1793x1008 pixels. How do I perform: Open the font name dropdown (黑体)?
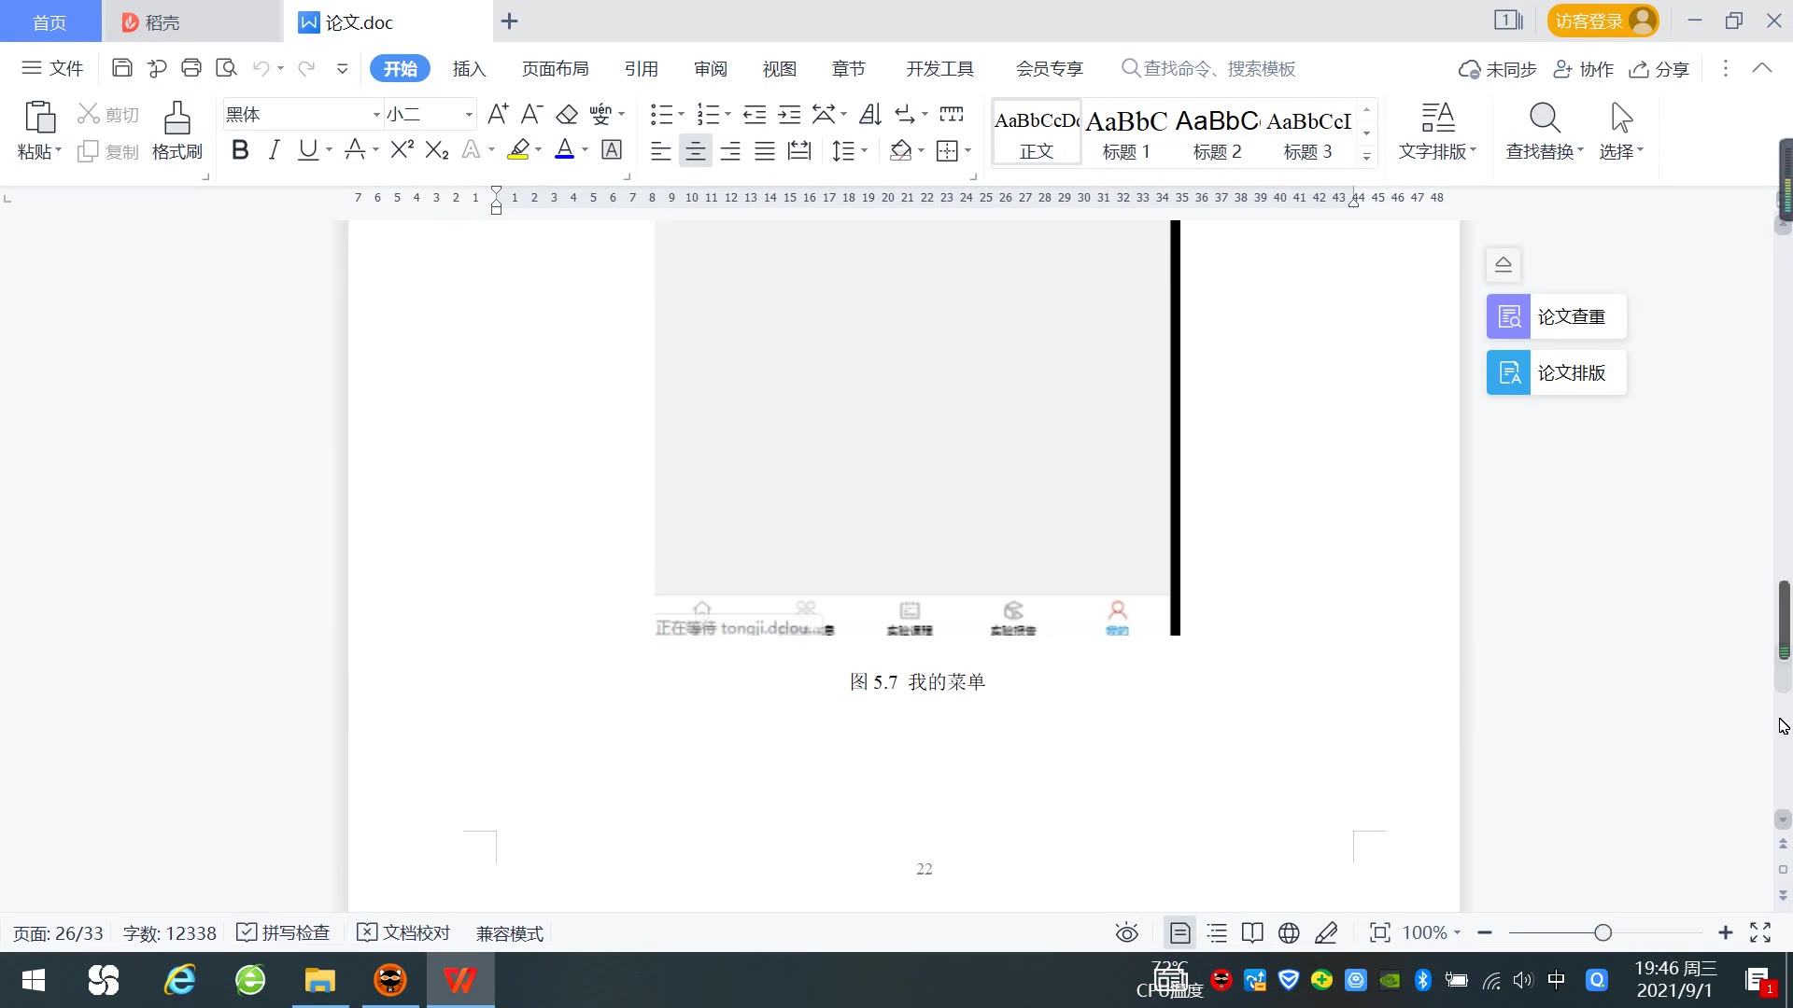(376, 115)
